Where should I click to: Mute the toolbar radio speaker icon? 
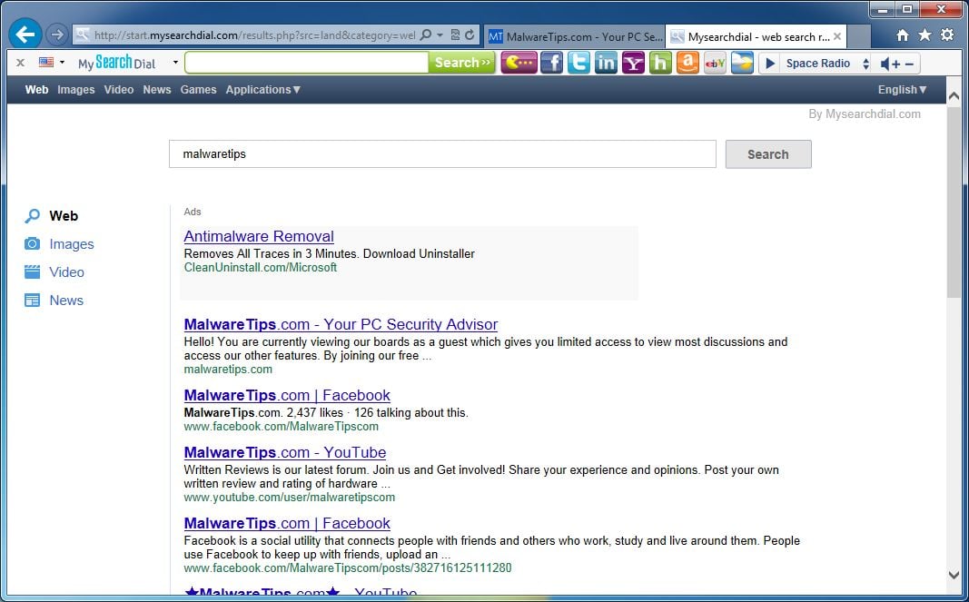click(885, 63)
